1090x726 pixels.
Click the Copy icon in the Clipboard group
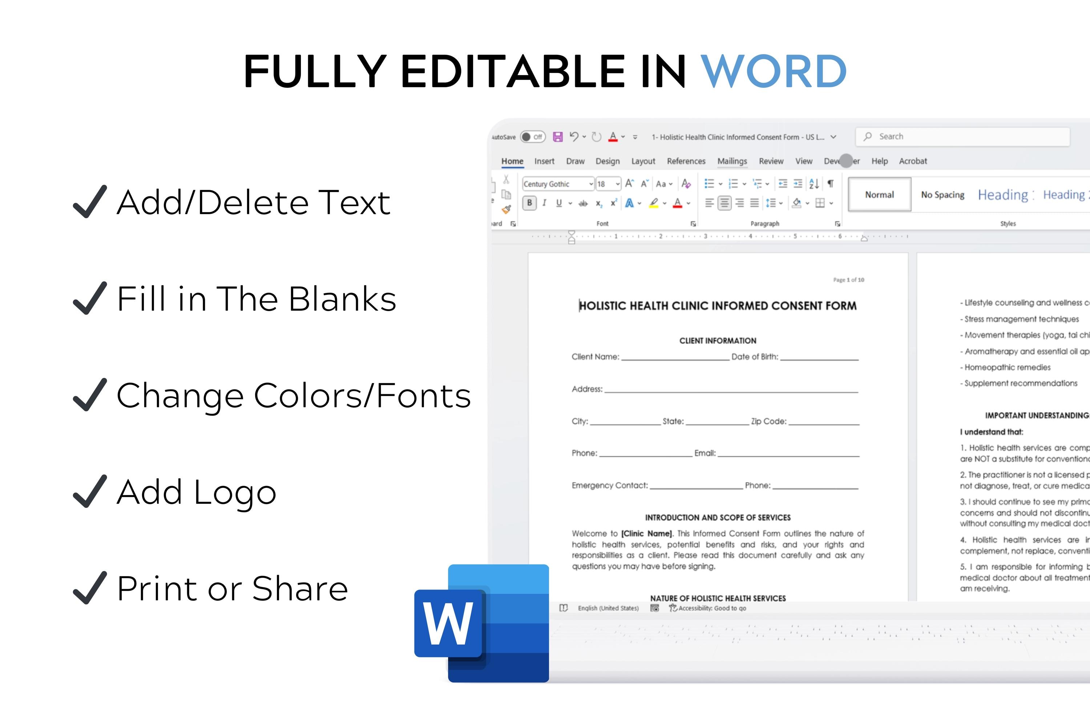pos(506,195)
